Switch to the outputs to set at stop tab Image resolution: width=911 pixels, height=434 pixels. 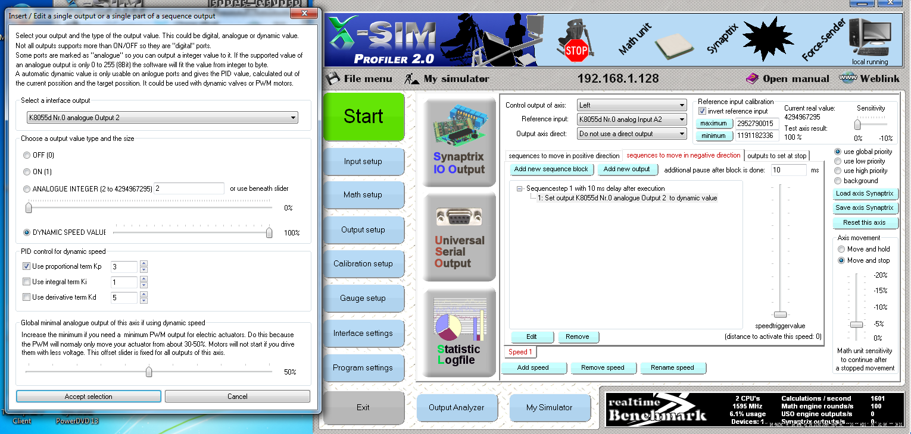[x=776, y=156]
